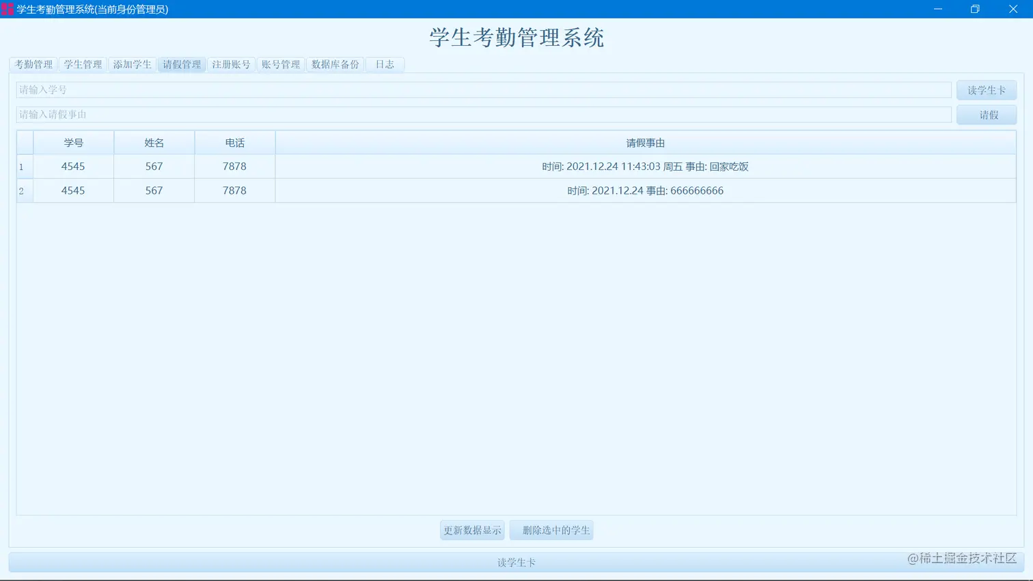The height and width of the screenshot is (581, 1033).
Task: Switch to the 考勤管理 tab
Action: [x=33, y=64]
